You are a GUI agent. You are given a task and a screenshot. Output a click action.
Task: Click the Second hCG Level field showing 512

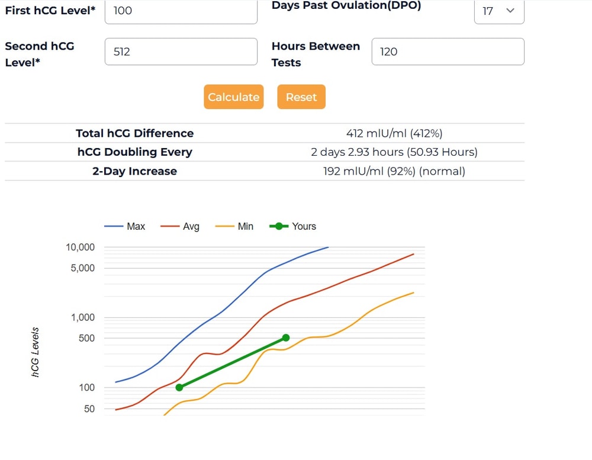coord(181,52)
